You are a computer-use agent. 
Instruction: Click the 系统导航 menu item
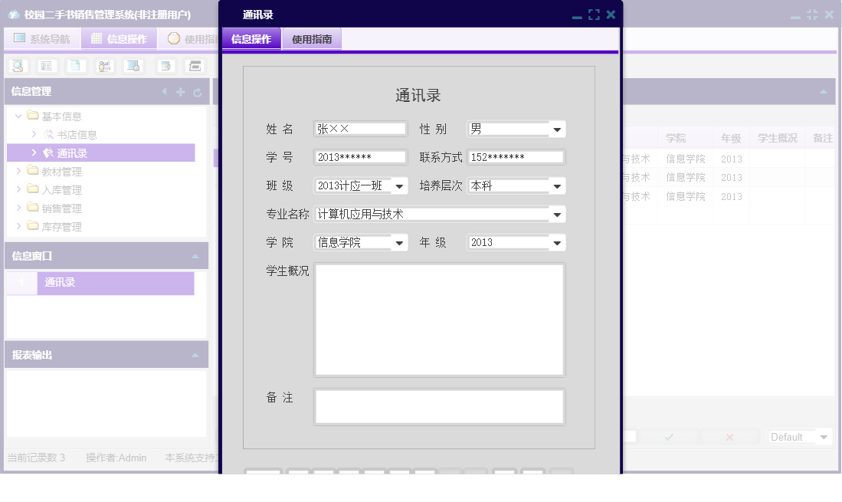click(42, 38)
